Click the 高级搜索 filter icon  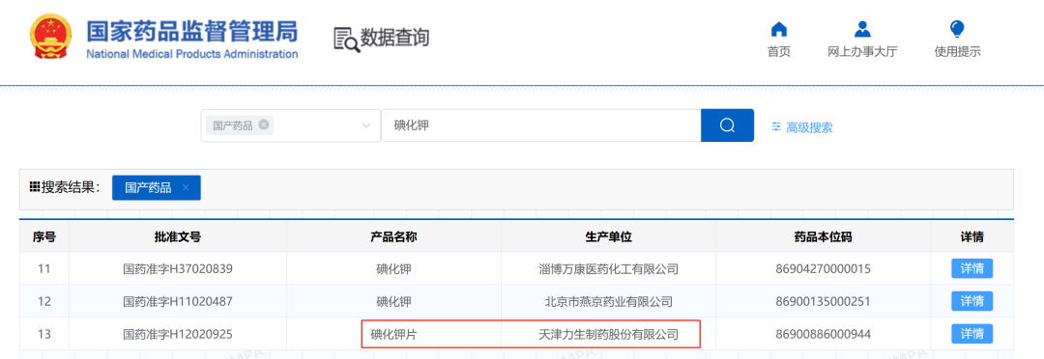click(x=775, y=126)
